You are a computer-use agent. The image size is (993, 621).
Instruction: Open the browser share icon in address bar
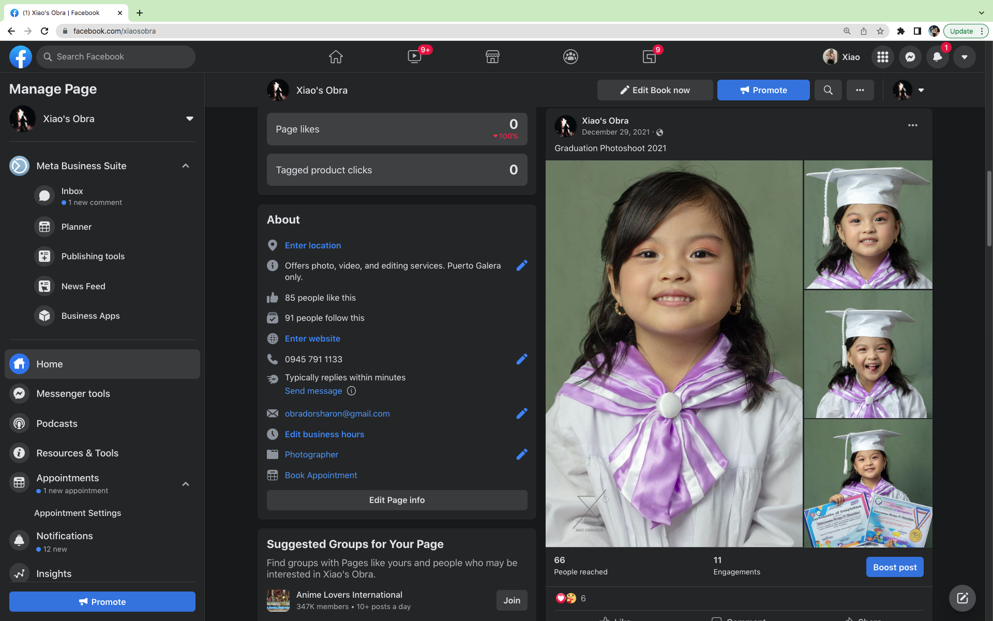(864, 31)
